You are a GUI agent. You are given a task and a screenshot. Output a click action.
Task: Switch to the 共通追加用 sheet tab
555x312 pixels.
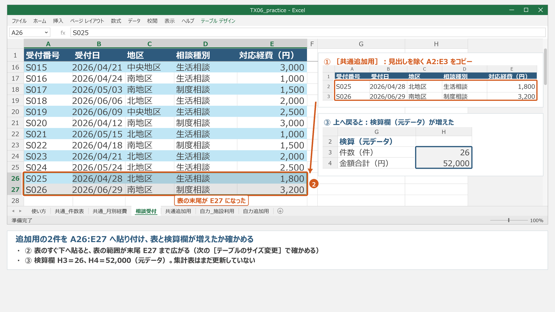[x=178, y=211]
